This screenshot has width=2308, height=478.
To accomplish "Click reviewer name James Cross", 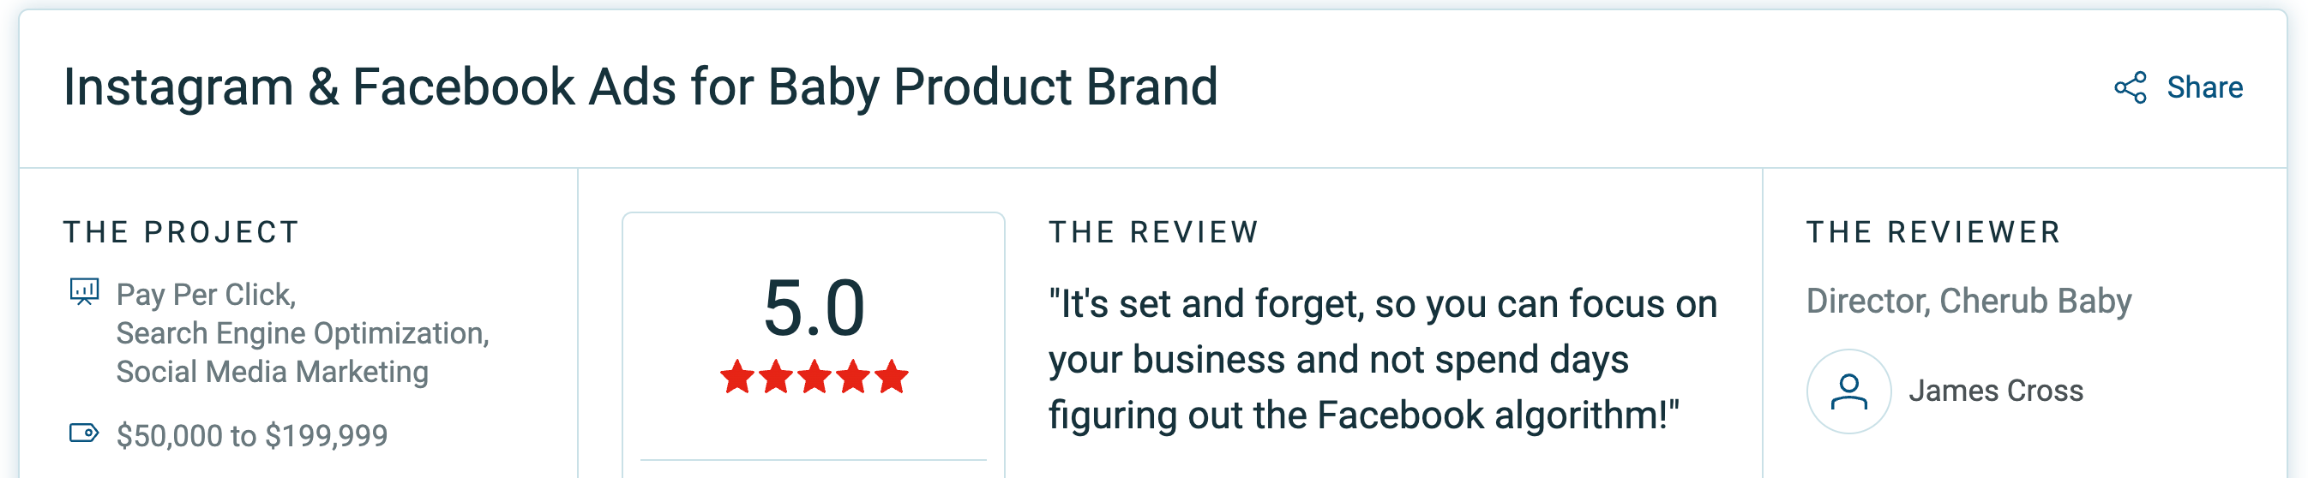I will (x=1995, y=391).
